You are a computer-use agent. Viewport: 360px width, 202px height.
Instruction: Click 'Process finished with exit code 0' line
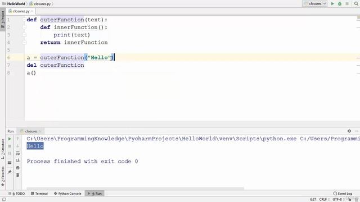pyautogui.click(x=82, y=162)
